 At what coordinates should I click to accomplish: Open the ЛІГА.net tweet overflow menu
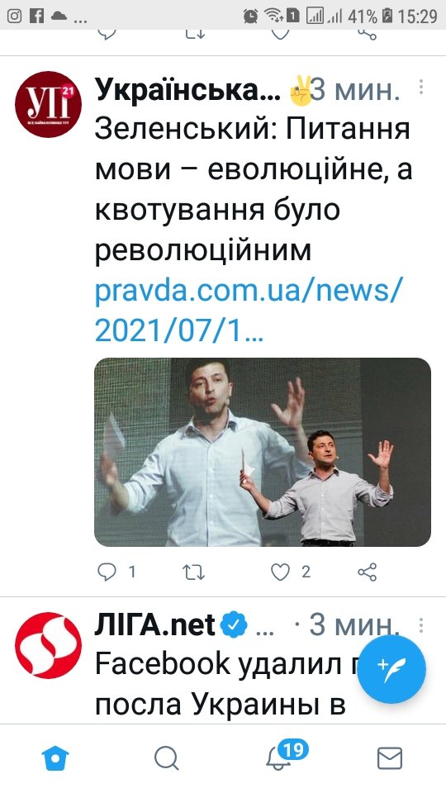(x=420, y=625)
